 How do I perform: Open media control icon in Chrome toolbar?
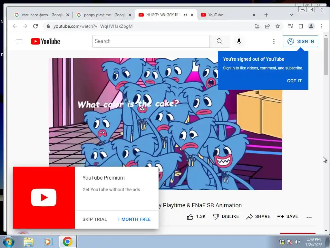point(290,26)
